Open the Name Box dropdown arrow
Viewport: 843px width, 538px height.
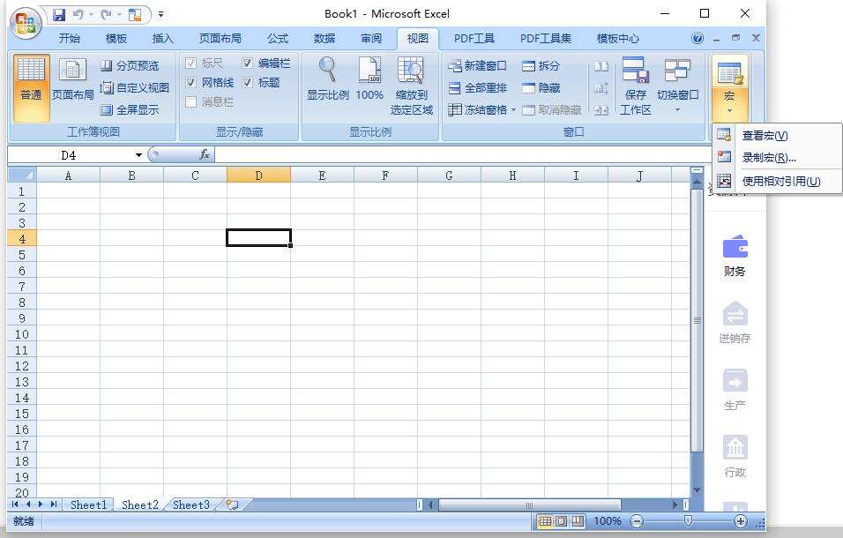pyautogui.click(x=138, y=155)
